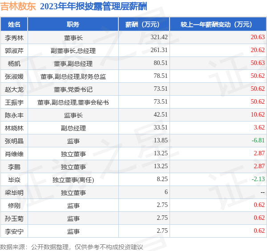
Task: Select the negative change value -6.81
Action: pyautogui.click(x=258, y=141)
